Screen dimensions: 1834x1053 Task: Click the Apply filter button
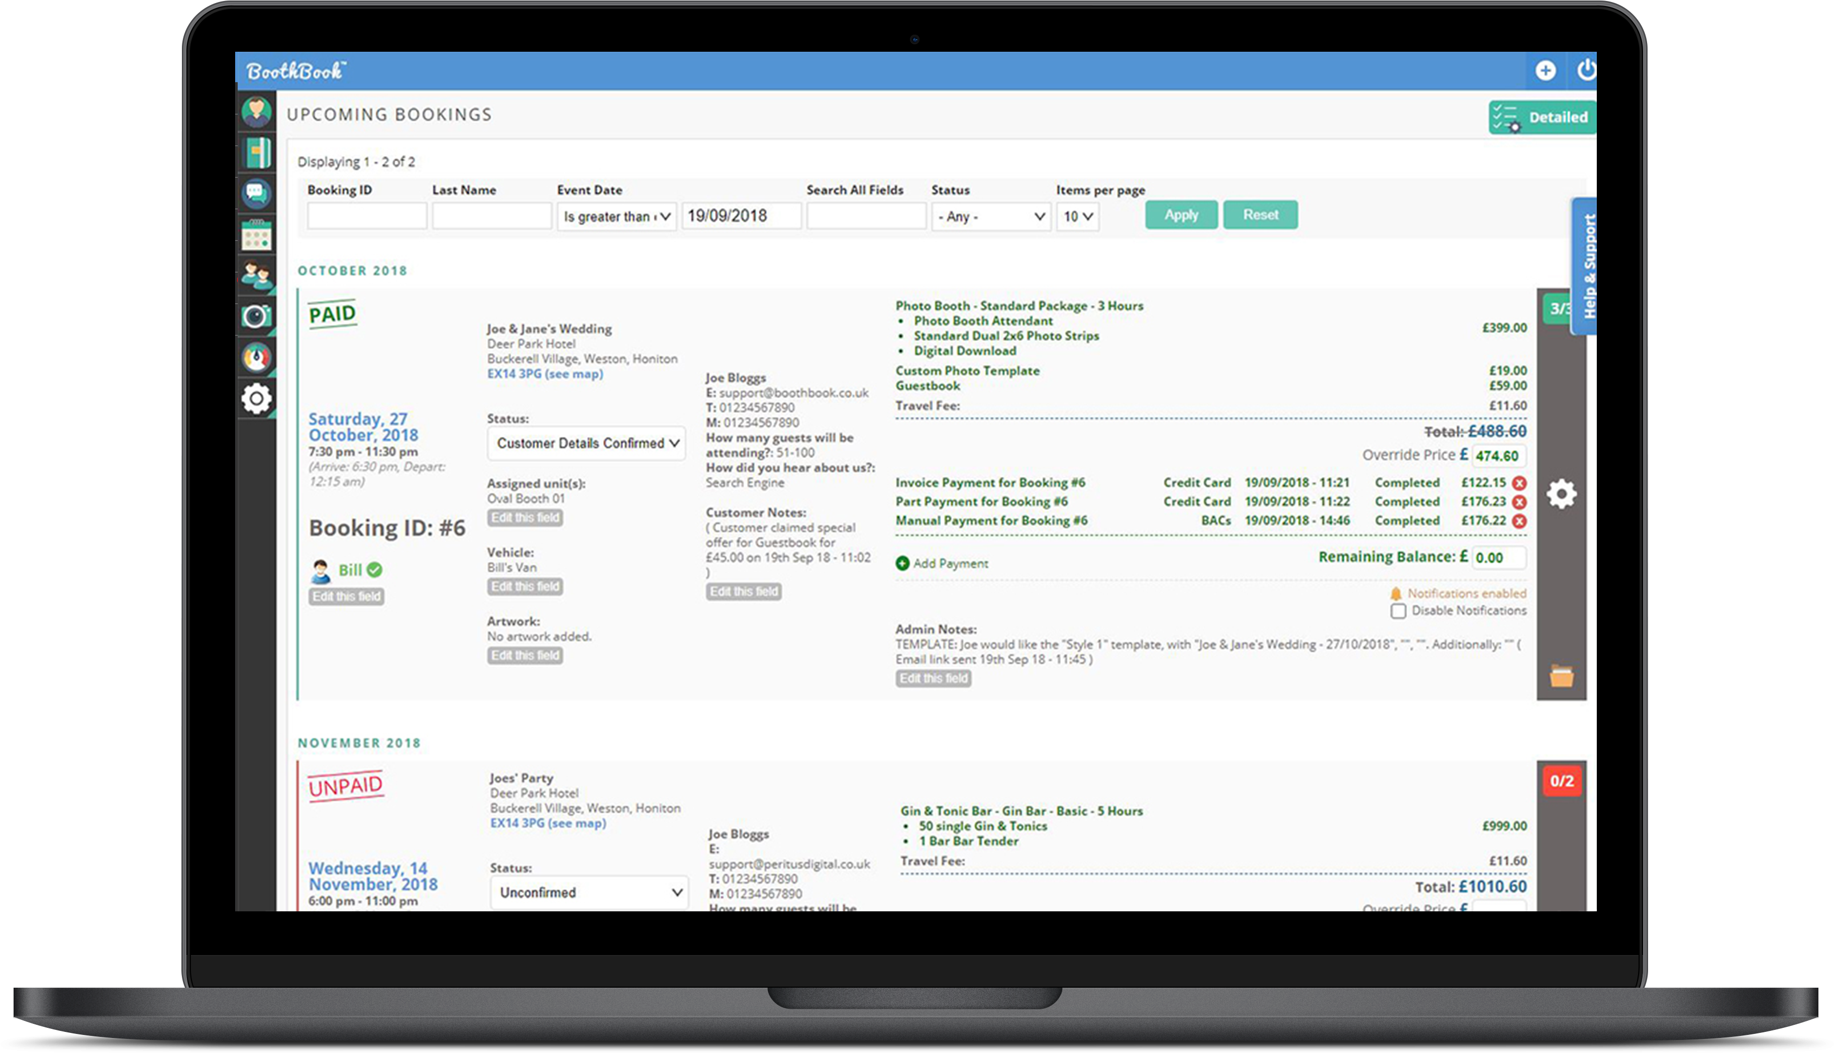tap(1180, 215)
